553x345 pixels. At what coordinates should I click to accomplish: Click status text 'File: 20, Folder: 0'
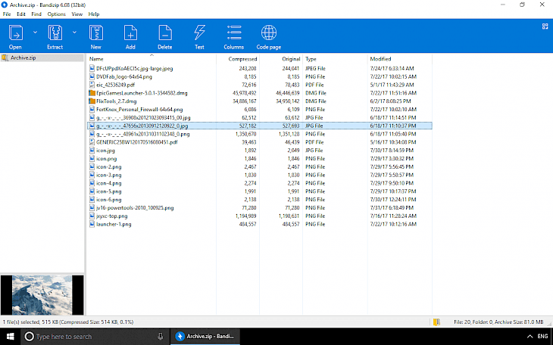473,322
